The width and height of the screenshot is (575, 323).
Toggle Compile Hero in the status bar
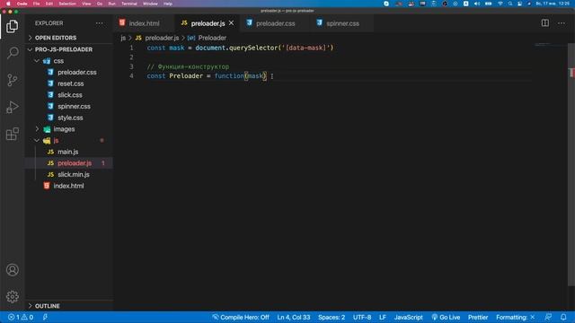241,317
